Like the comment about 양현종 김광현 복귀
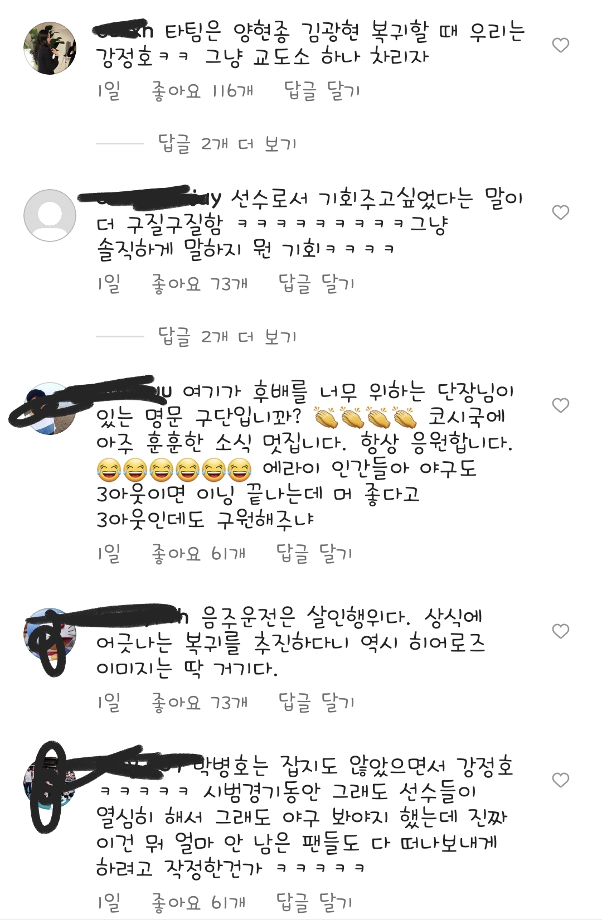This screenshot has width=602, height=924. click(x=560, y=45)
